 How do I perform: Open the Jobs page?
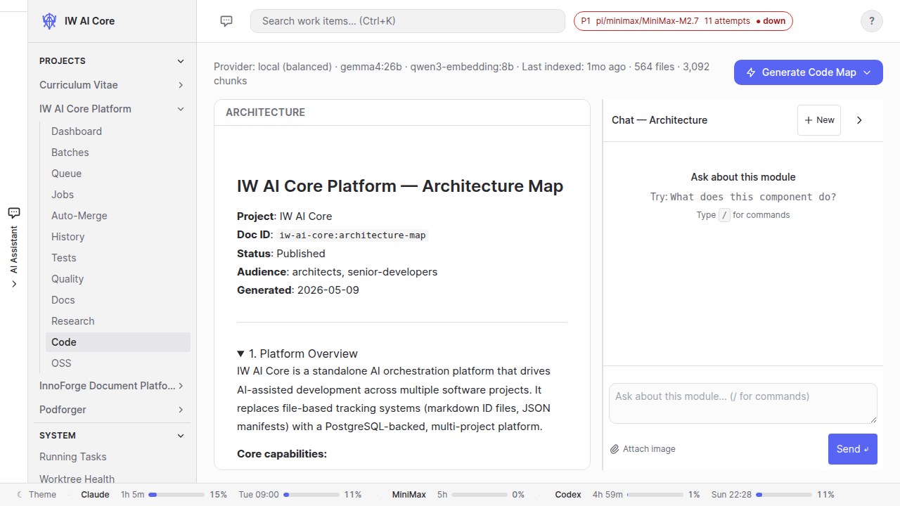point(118,195)
